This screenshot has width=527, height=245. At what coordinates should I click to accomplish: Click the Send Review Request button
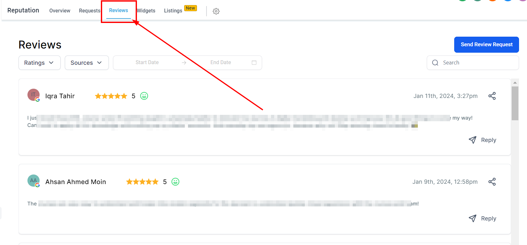tap(486, 45)
